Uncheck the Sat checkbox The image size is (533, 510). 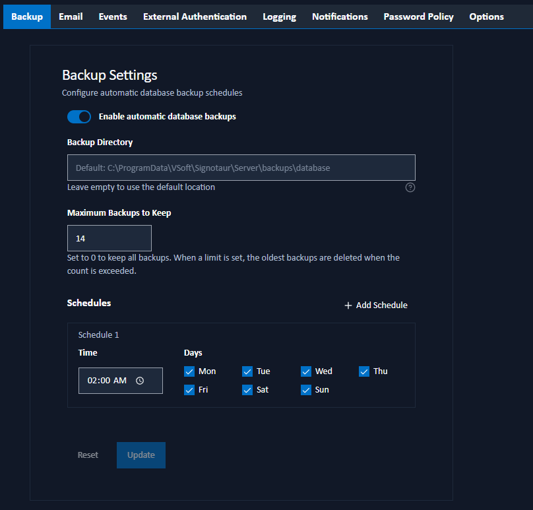pyautogui.click(x=247, y=390)
